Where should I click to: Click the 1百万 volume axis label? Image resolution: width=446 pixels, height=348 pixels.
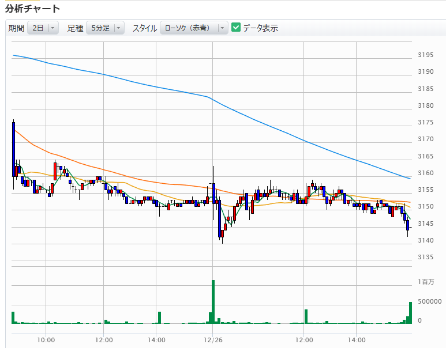tap(426, 282)
